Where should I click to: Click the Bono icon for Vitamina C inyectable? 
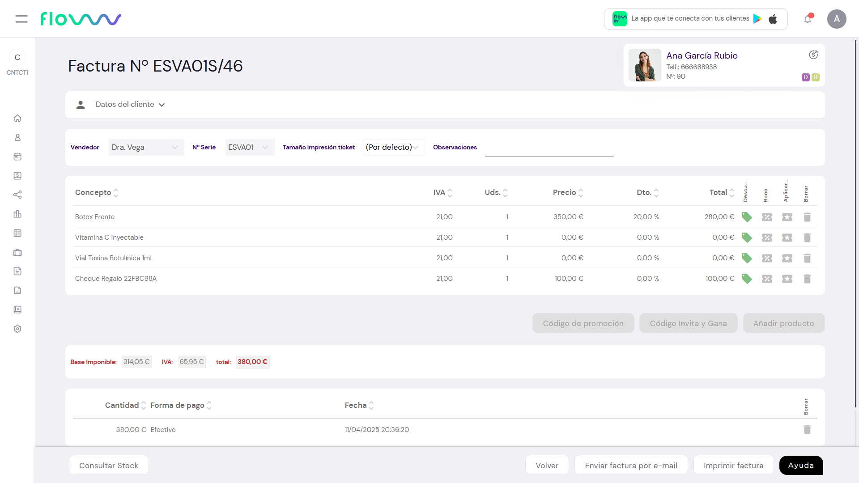[767, 237]
